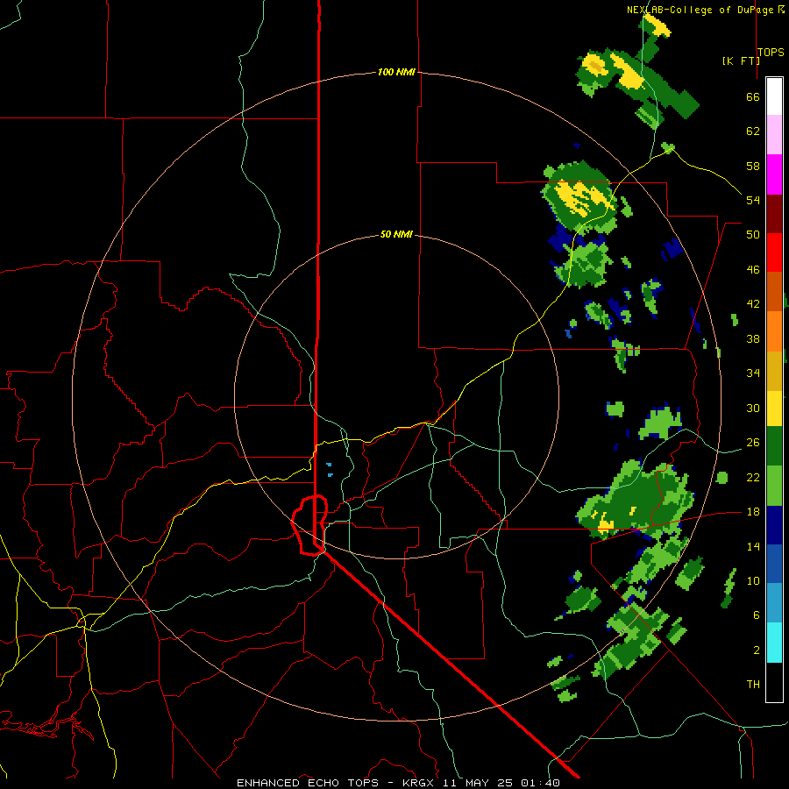Pick the bright yellow legend swatch

(x=774, y=409)
